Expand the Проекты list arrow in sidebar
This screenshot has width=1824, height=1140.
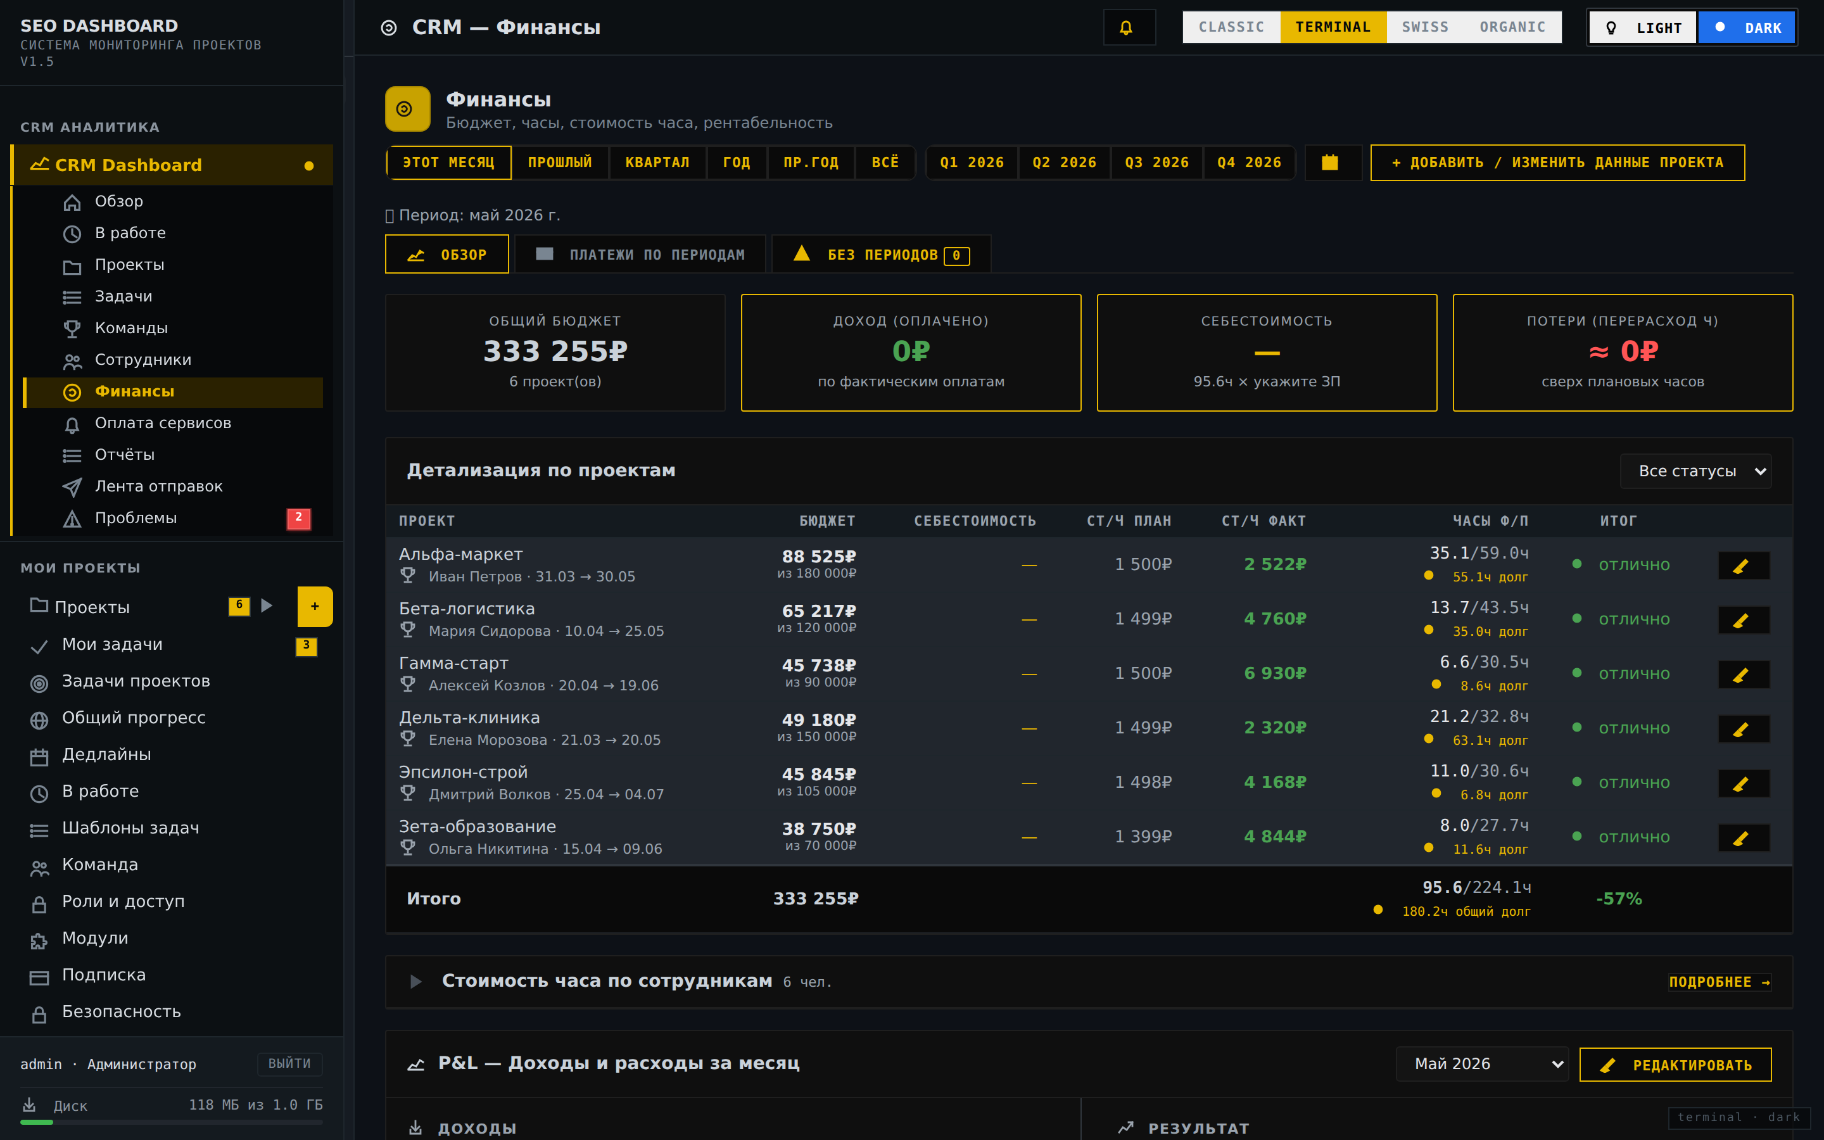(x=266, y=605)
